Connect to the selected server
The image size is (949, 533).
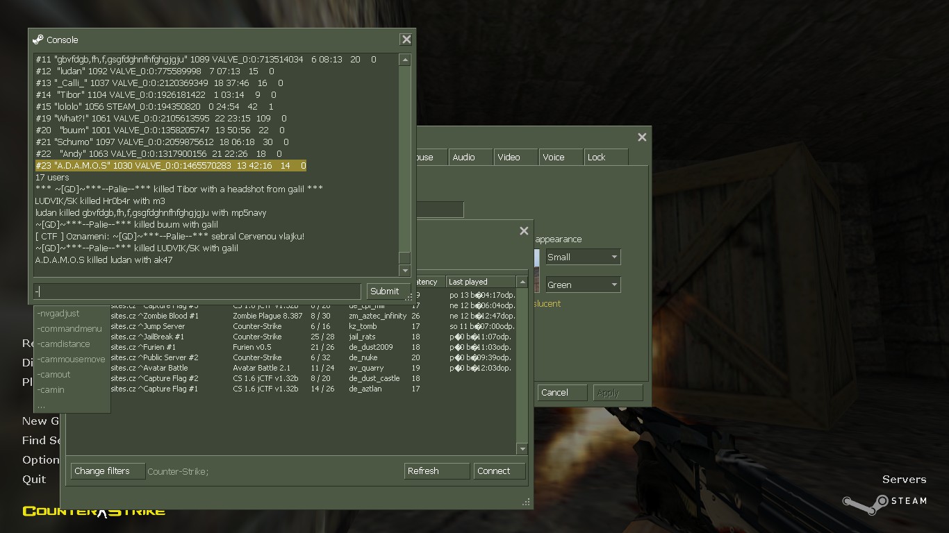point(499,471)
